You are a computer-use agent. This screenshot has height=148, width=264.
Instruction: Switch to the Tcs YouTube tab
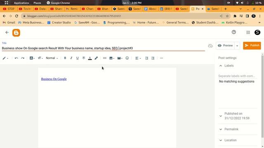click(25, 9)
